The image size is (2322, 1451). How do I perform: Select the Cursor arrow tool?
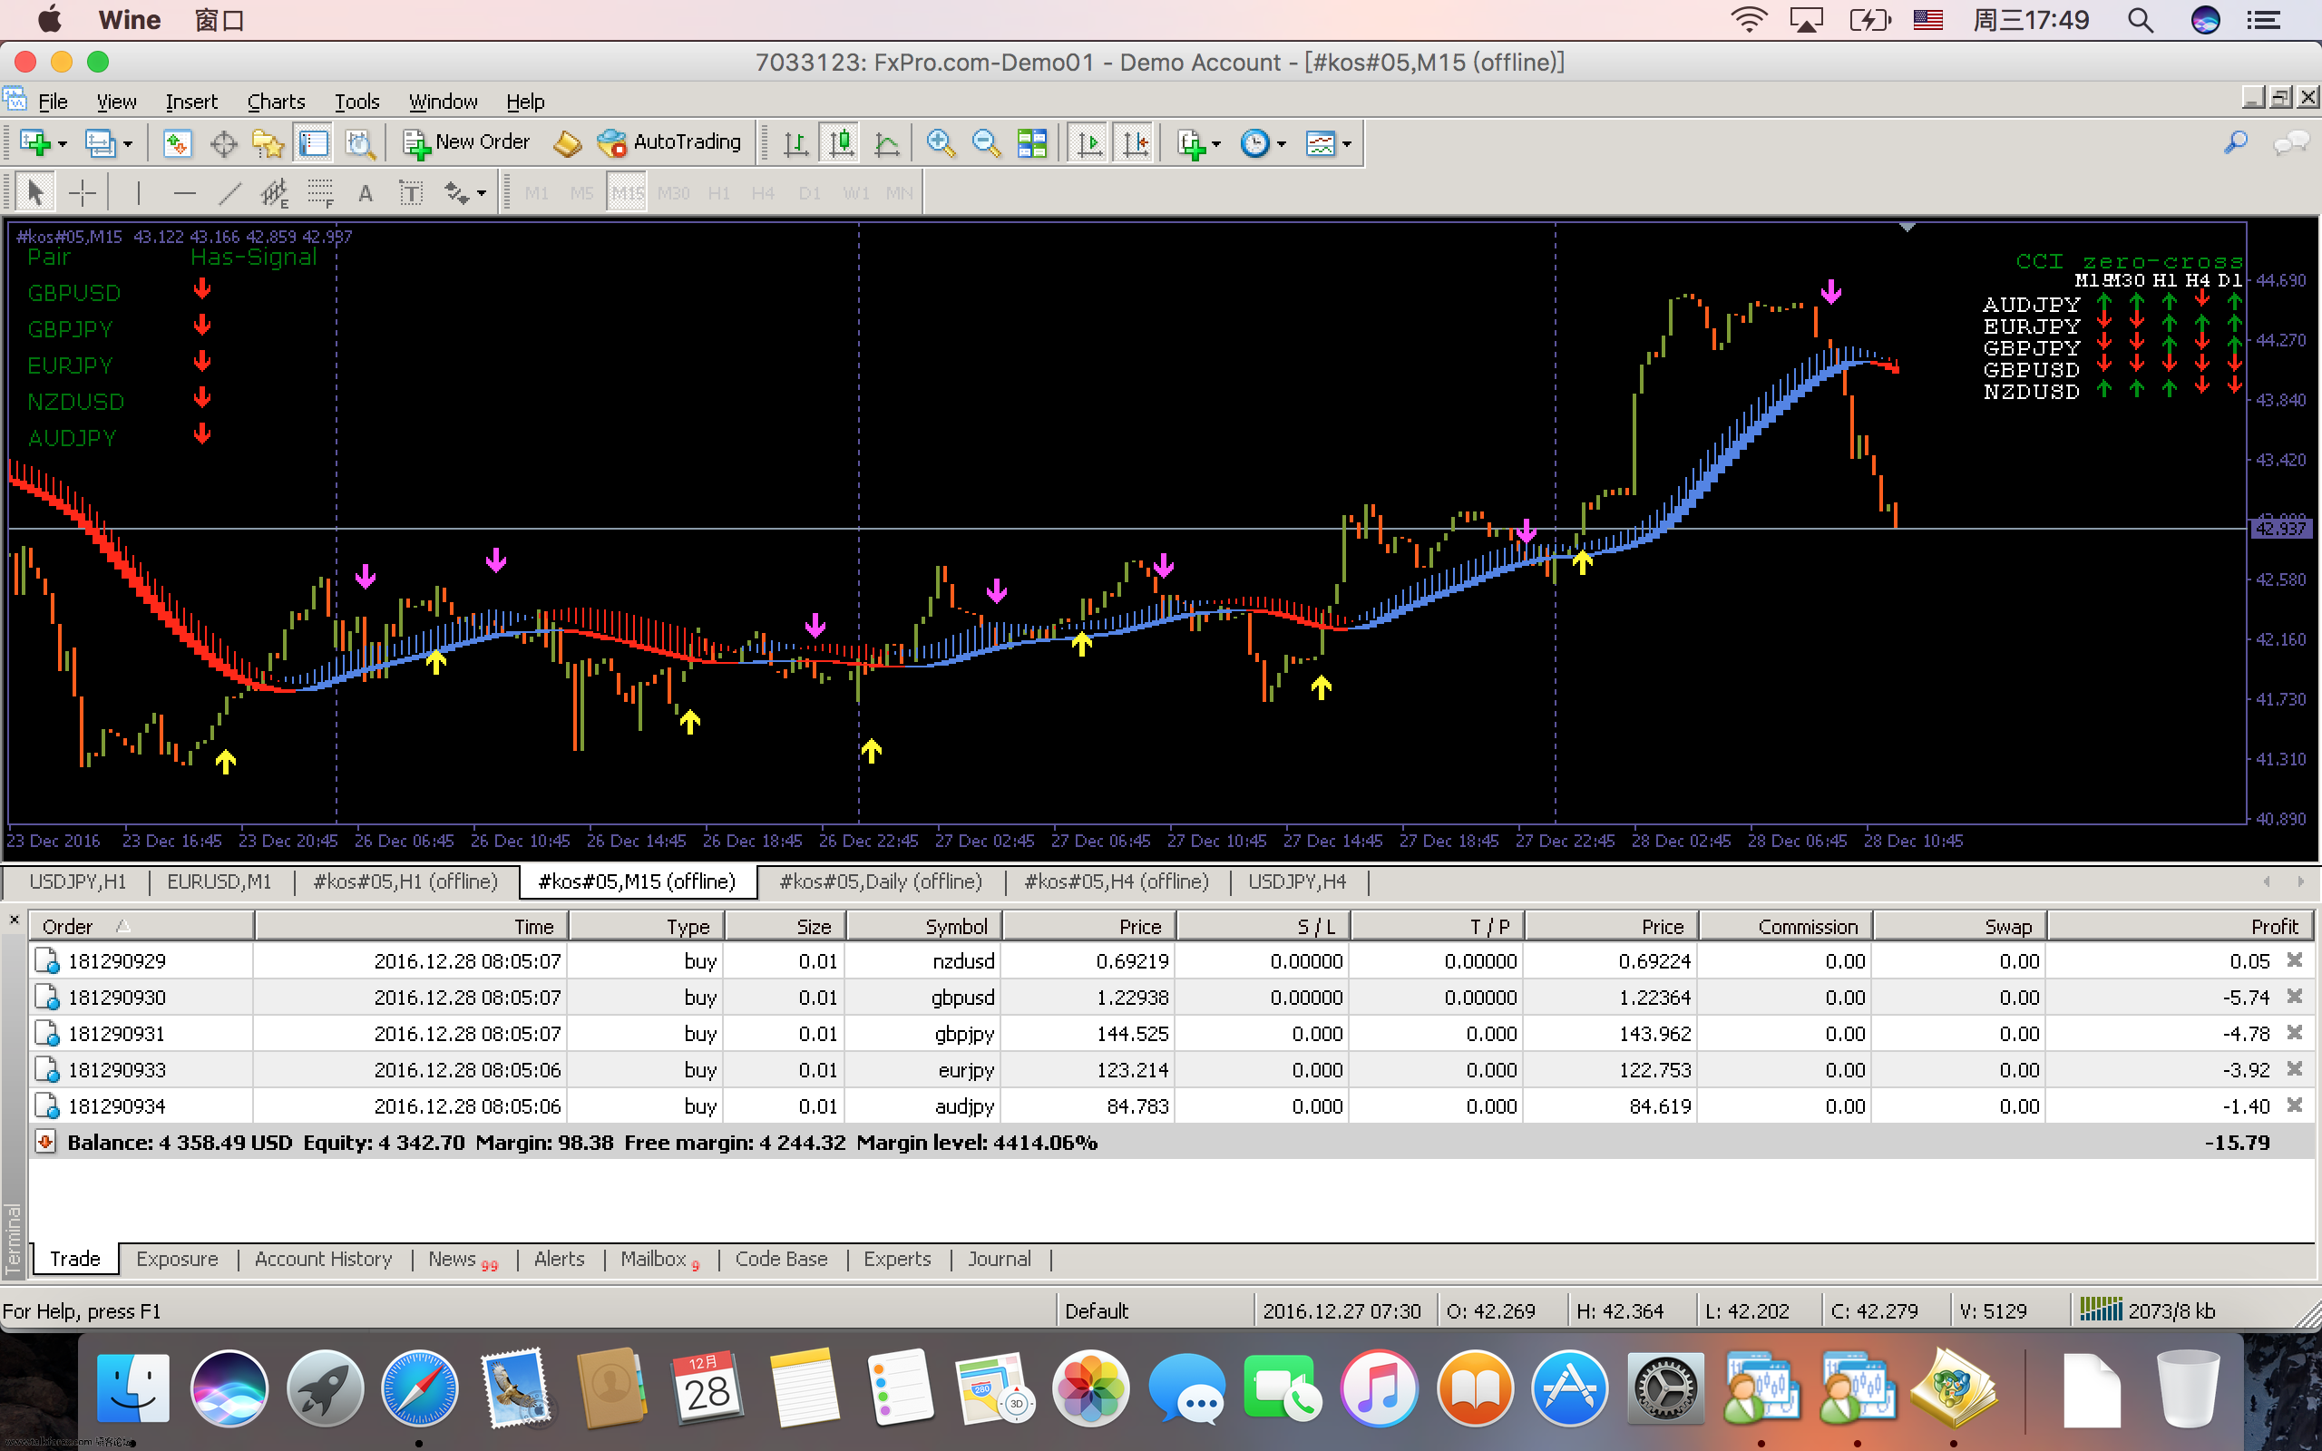35,193
